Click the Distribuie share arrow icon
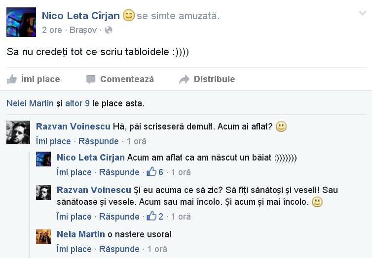The image size is (372, 258). click(x=184, y=79)
